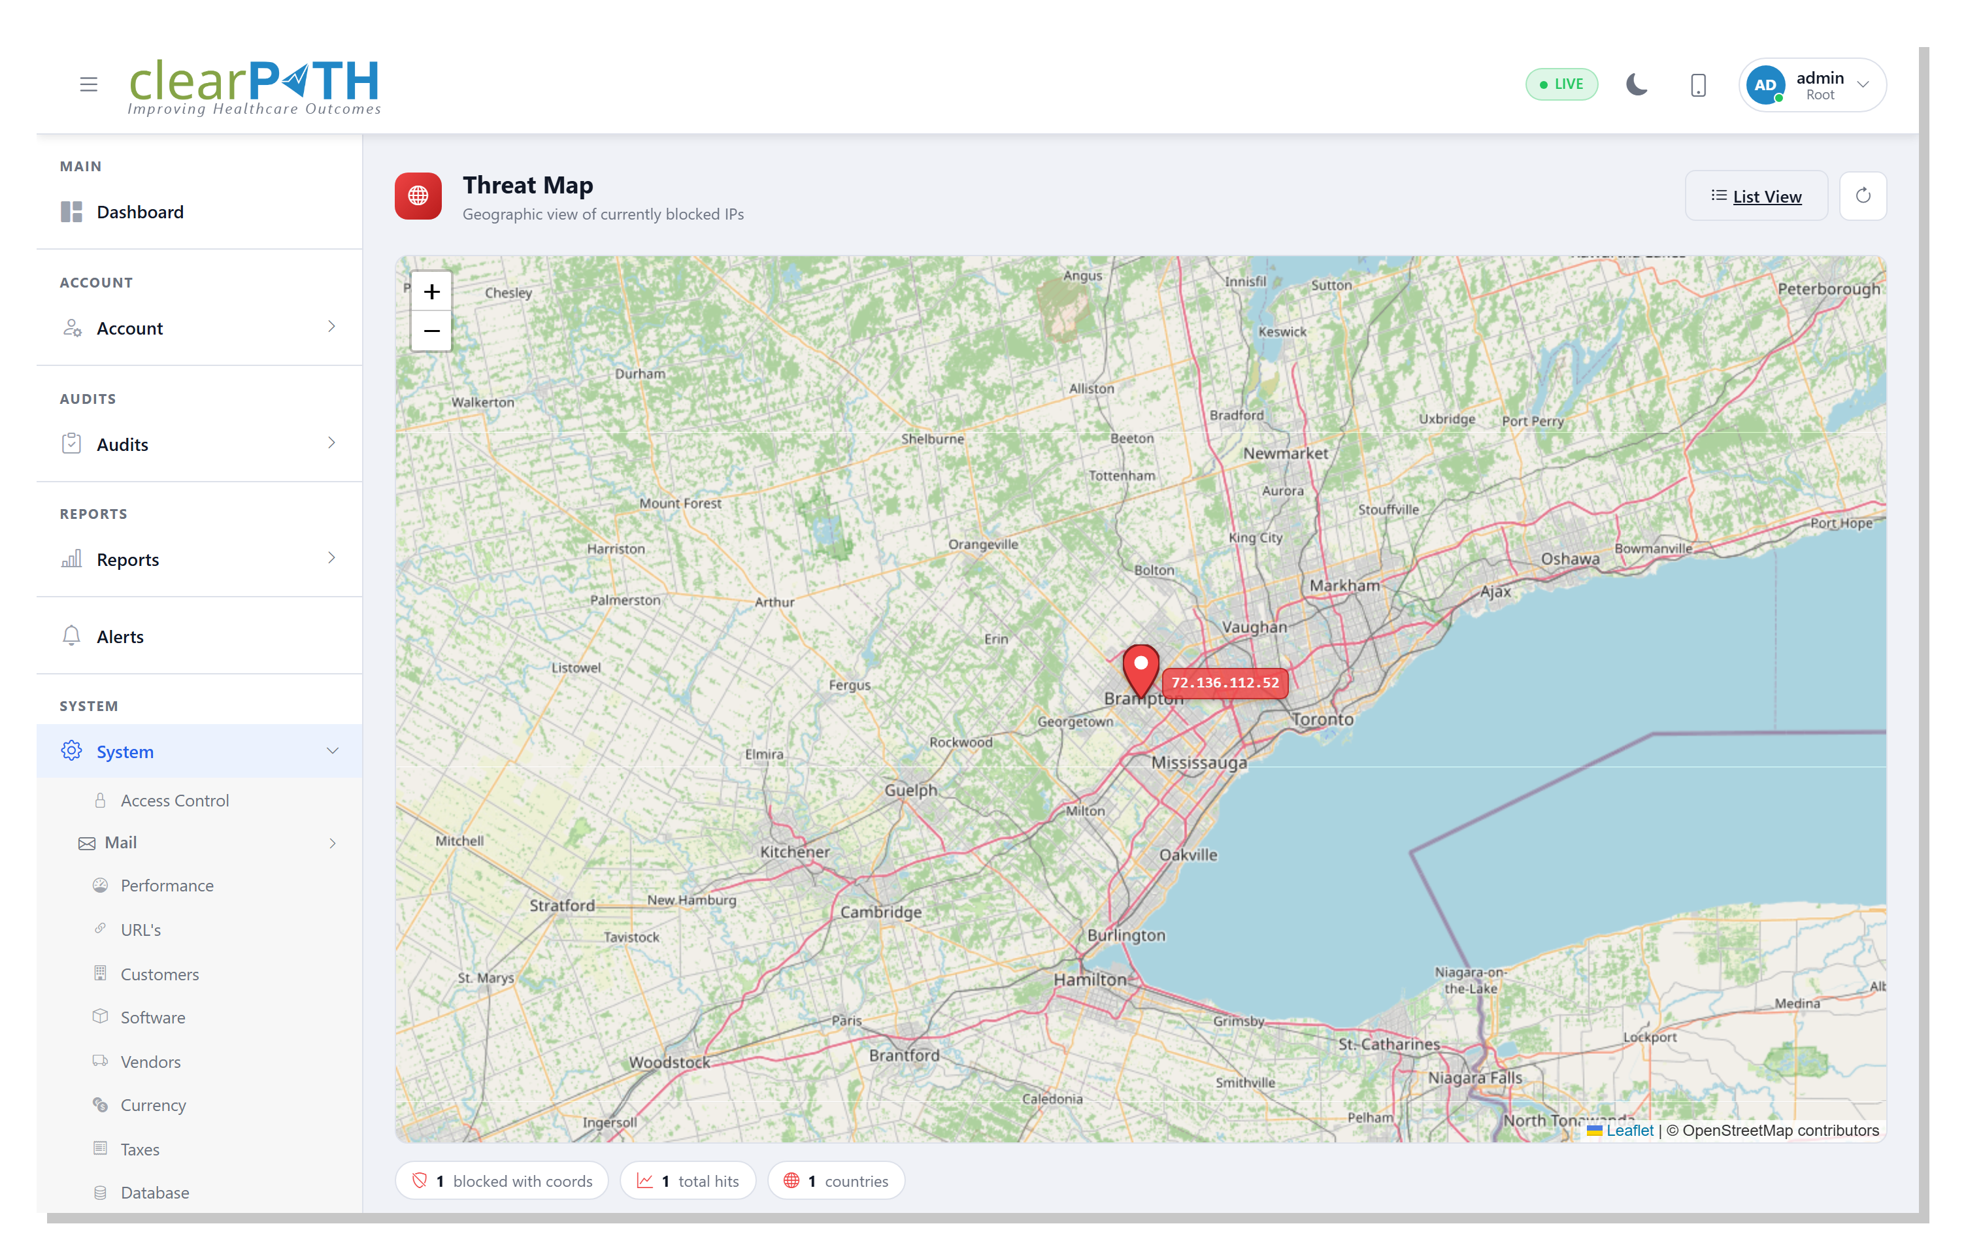This screenshot has height=1260, width=1966.
Task: Select the System menu label
Action: click(124, 752)
